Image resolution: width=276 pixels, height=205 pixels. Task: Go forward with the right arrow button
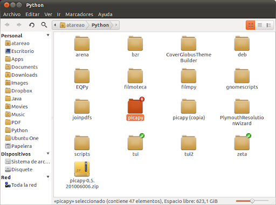pyautogui.click(x=19, y=25)
